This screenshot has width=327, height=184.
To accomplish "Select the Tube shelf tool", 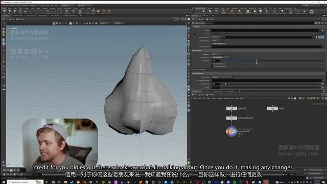I will 15,12.
